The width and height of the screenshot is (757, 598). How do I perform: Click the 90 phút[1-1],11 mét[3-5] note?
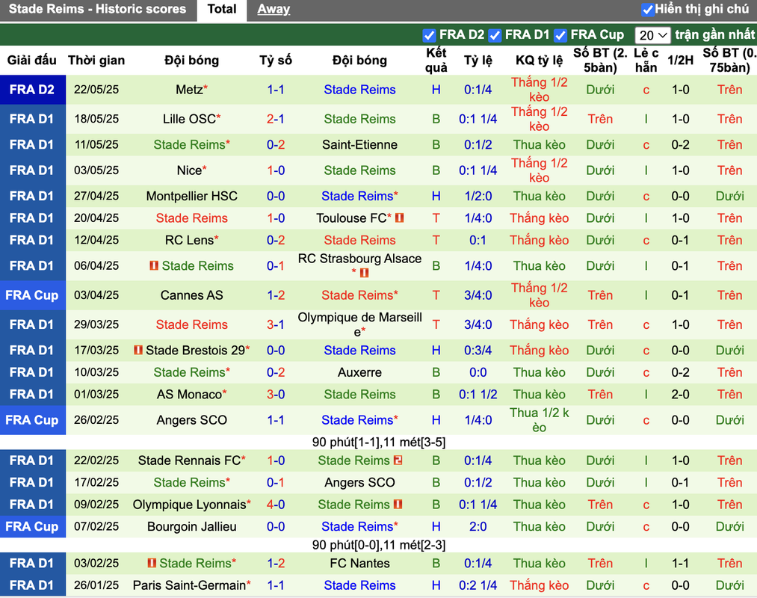[378, 442]
